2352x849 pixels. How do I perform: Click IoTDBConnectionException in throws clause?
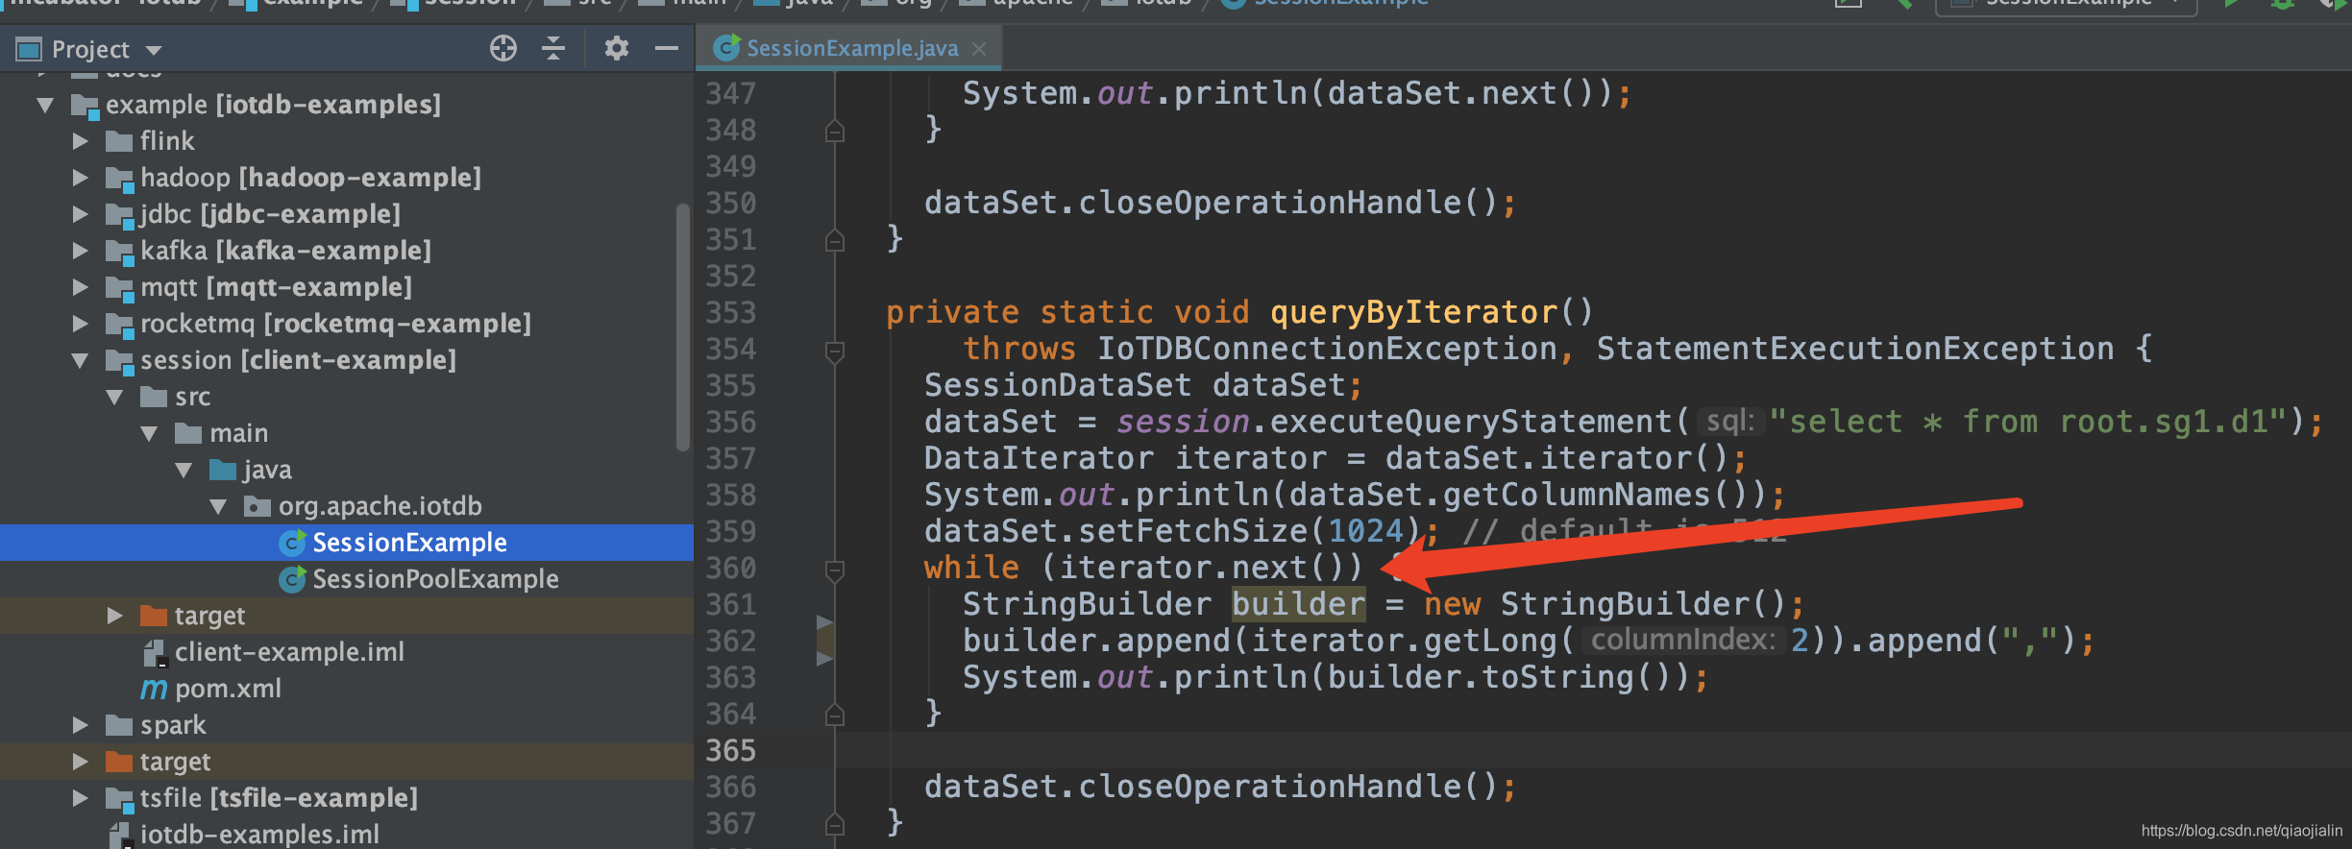(1327, 349)
